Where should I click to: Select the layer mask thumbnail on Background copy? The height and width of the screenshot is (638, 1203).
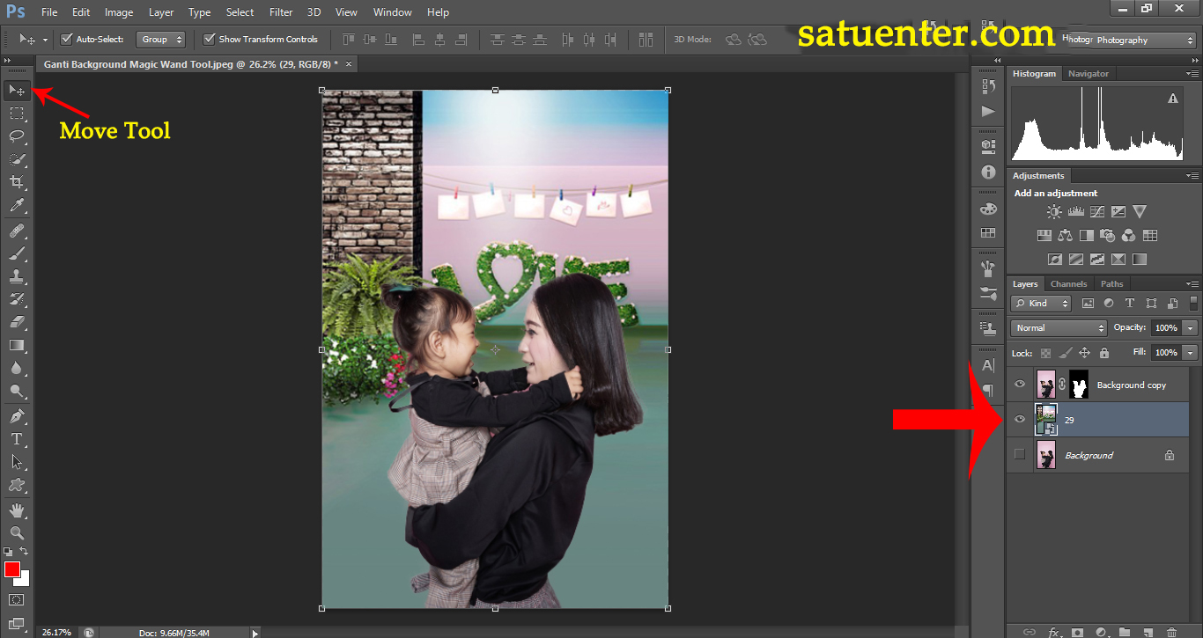(x=1079, y=385)
